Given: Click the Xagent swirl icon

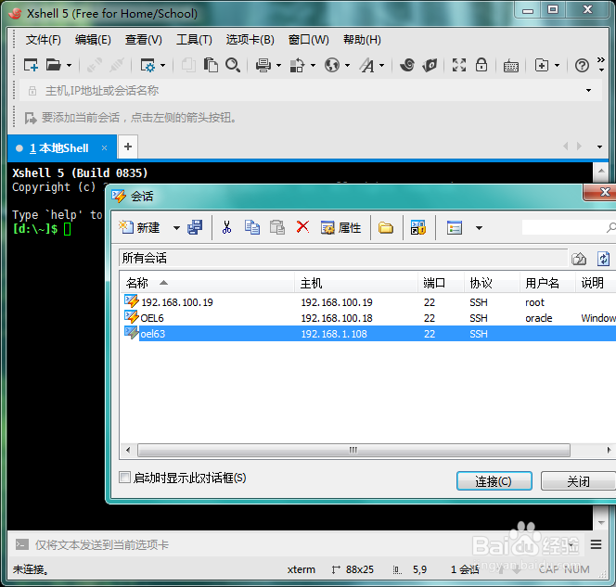Looking at the screenshot, I should coord(407,65).
